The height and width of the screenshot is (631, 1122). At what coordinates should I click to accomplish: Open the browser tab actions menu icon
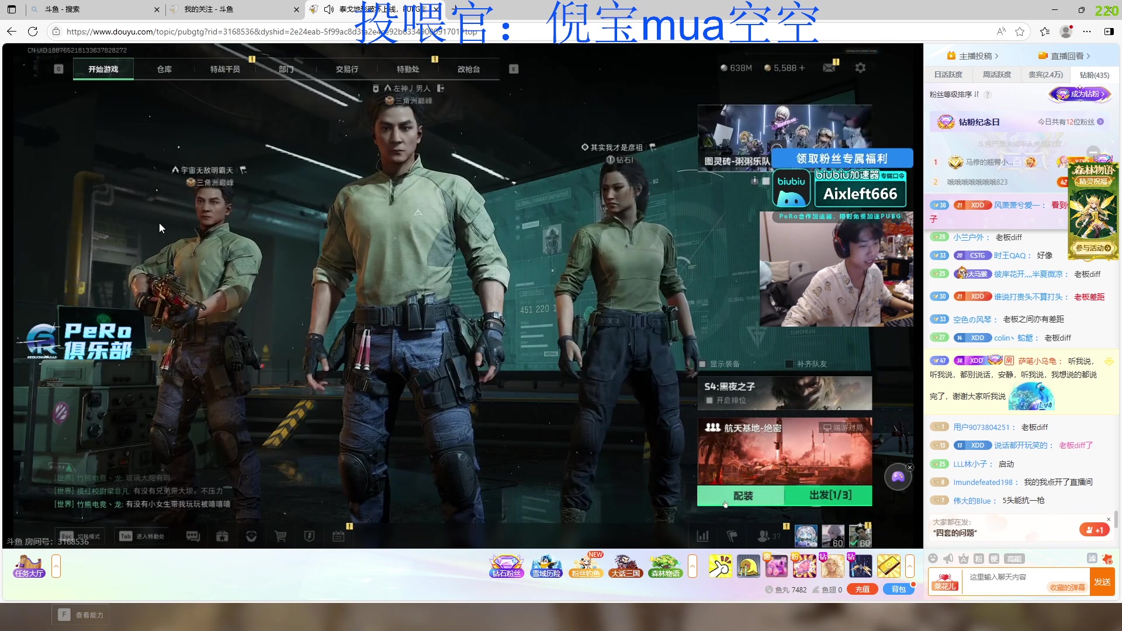click(12, 9)
